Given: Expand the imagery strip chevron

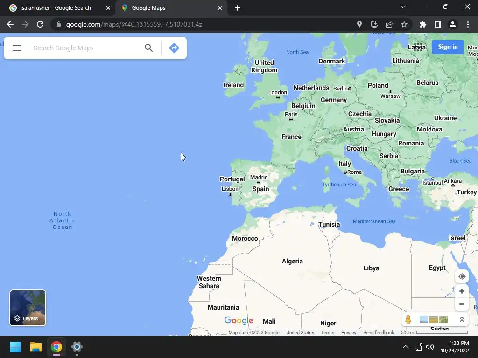Looking at the screenshot, I should tap(462, 319).
